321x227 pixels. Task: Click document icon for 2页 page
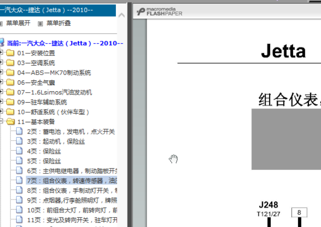pos(19,131)
